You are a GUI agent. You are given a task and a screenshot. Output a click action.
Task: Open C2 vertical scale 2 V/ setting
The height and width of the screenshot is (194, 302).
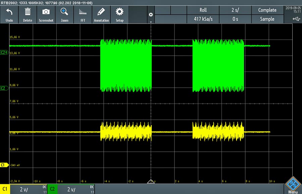76,189
